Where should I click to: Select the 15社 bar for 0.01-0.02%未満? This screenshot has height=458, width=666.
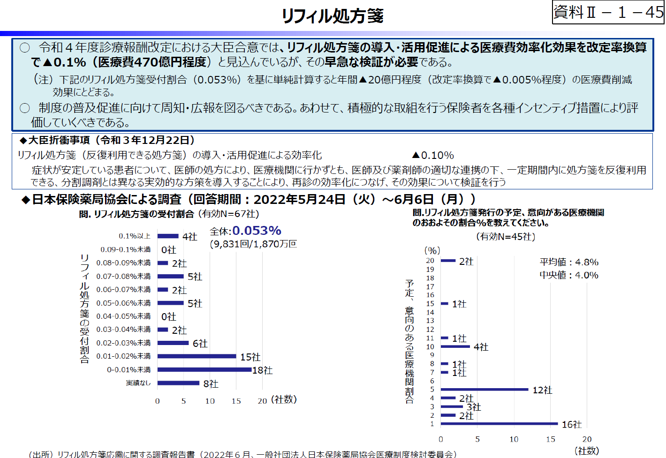tap(197, 356)
